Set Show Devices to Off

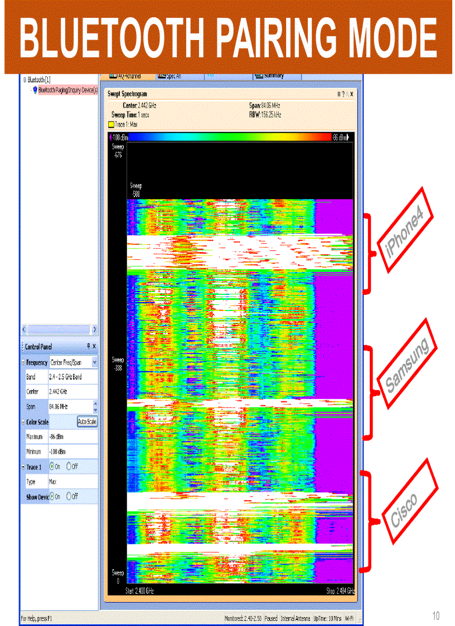(x=69, y=496)
